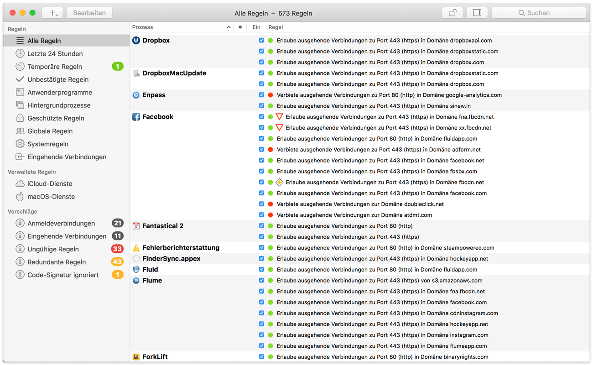Click the lock icon in the toolbar

[453, 13]
